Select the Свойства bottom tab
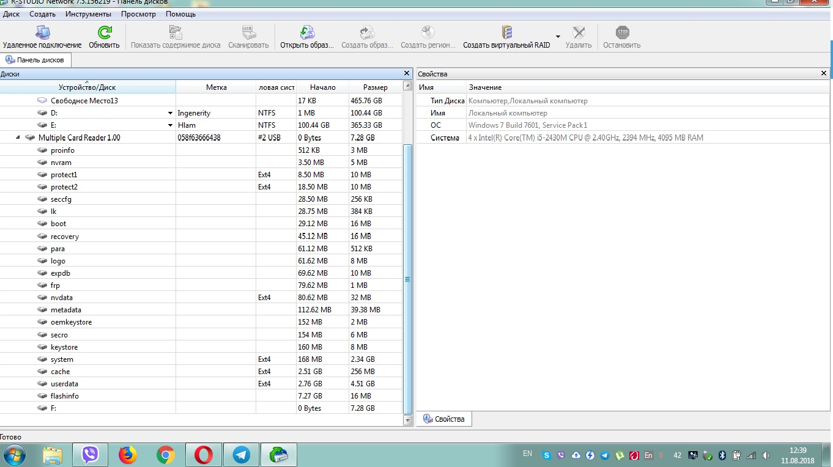 pos(445,419)
